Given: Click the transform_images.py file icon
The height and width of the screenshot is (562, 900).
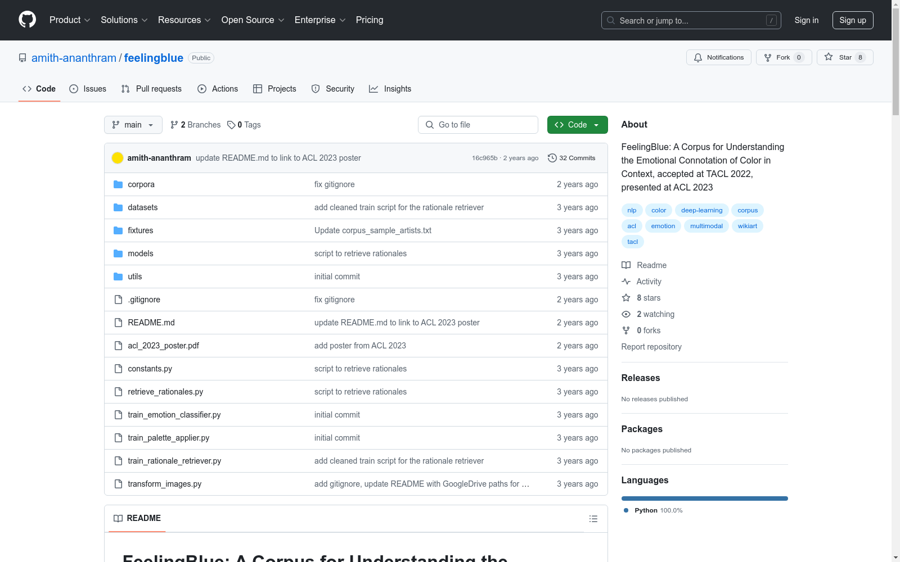Looking at the screenshot, I should click(x=118, y=484).
